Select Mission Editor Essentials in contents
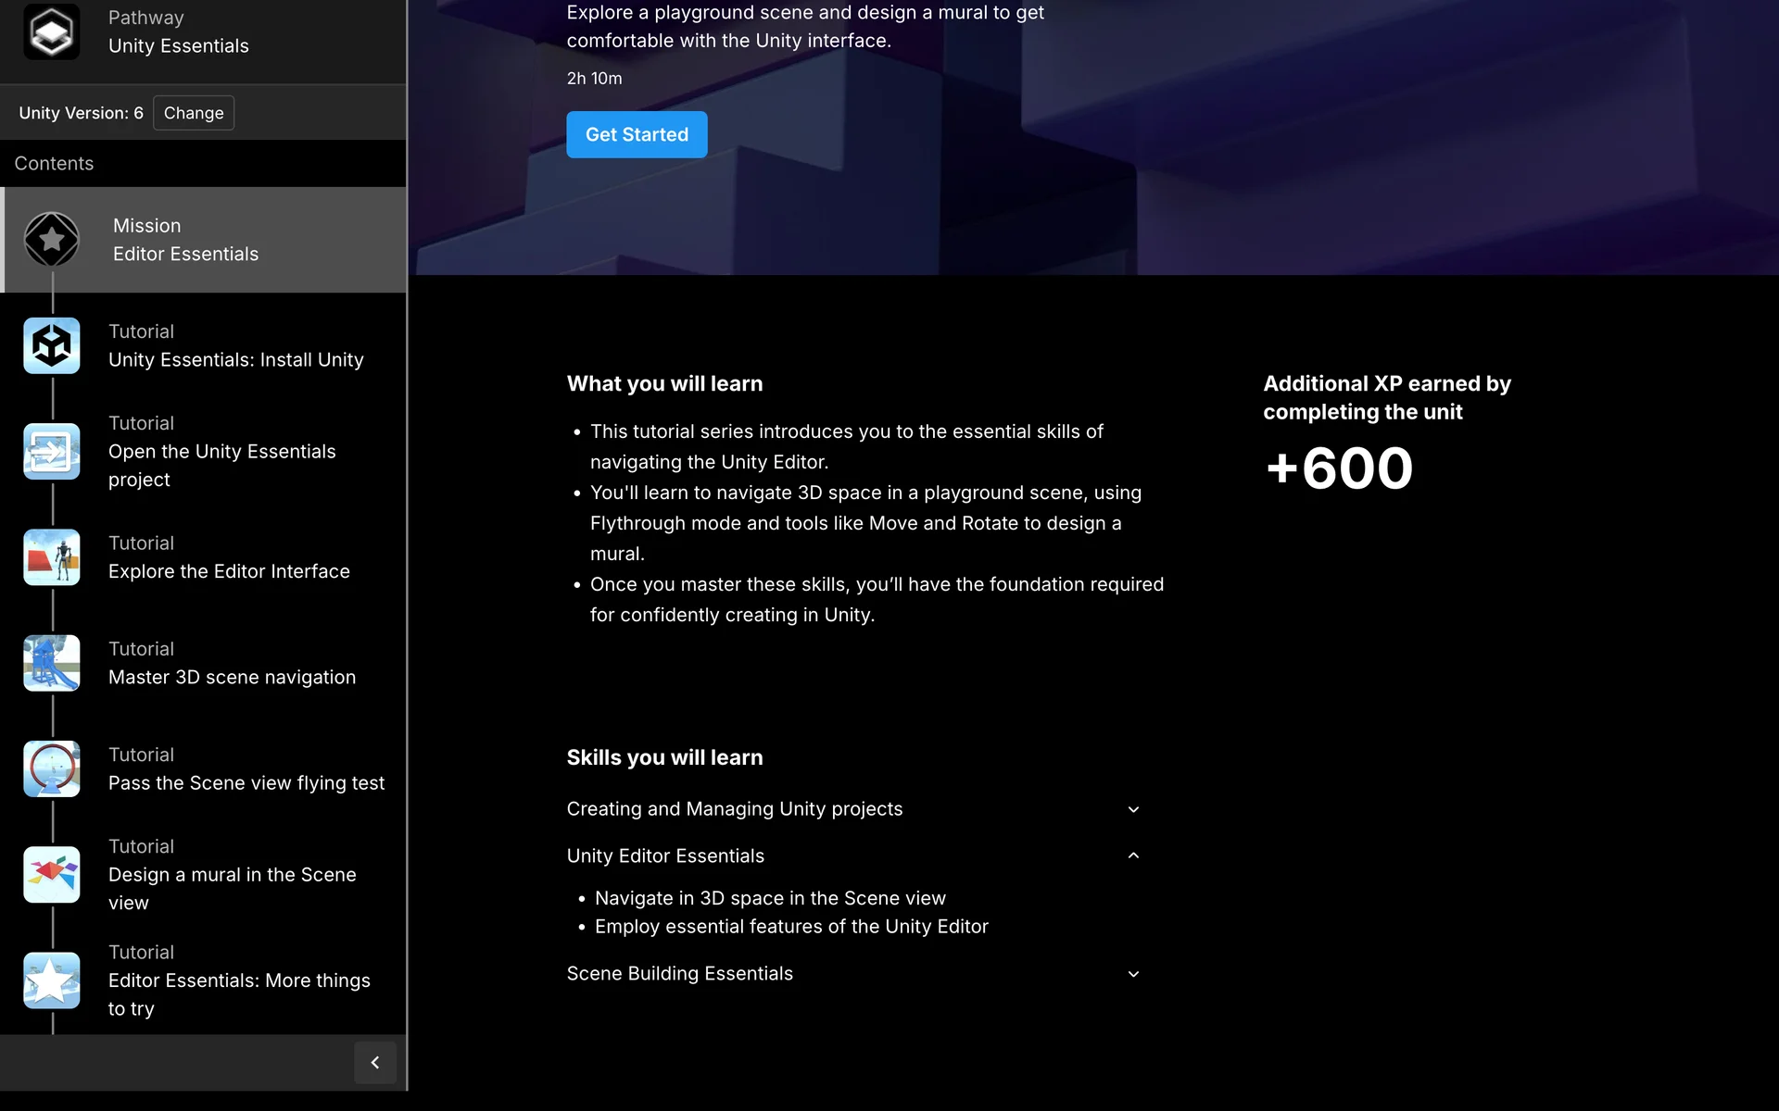This screenshot has height=1111, width=1779. coord(185,241)
